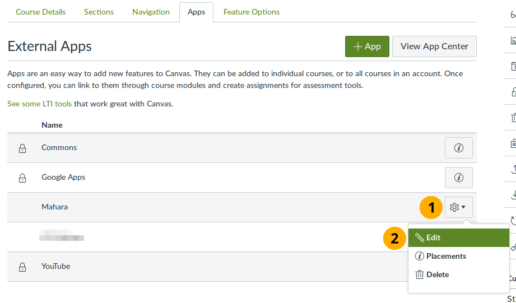Switch to the Feature Options tab
Image resolution: width=516 pixels, height=303 pixels.
(251, 12)
